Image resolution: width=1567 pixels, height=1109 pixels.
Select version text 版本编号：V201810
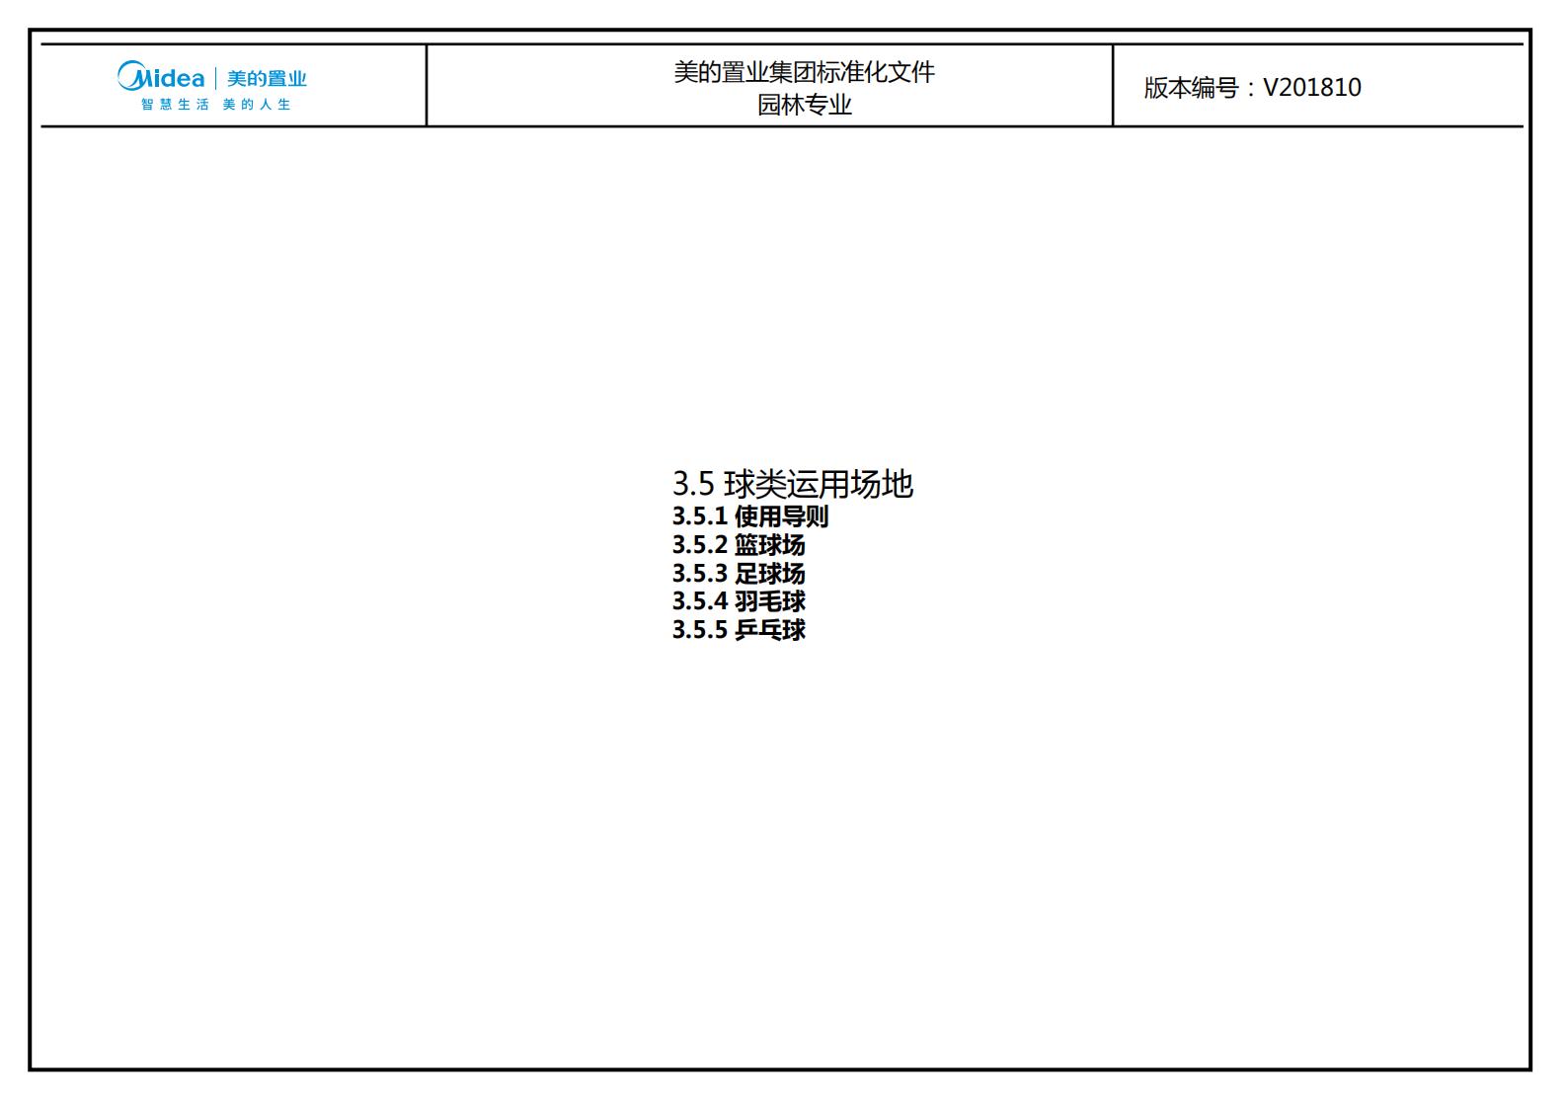point(1252,88)
